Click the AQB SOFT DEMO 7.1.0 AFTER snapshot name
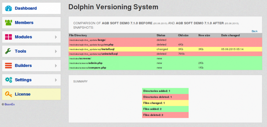 (x=200, y=23)
